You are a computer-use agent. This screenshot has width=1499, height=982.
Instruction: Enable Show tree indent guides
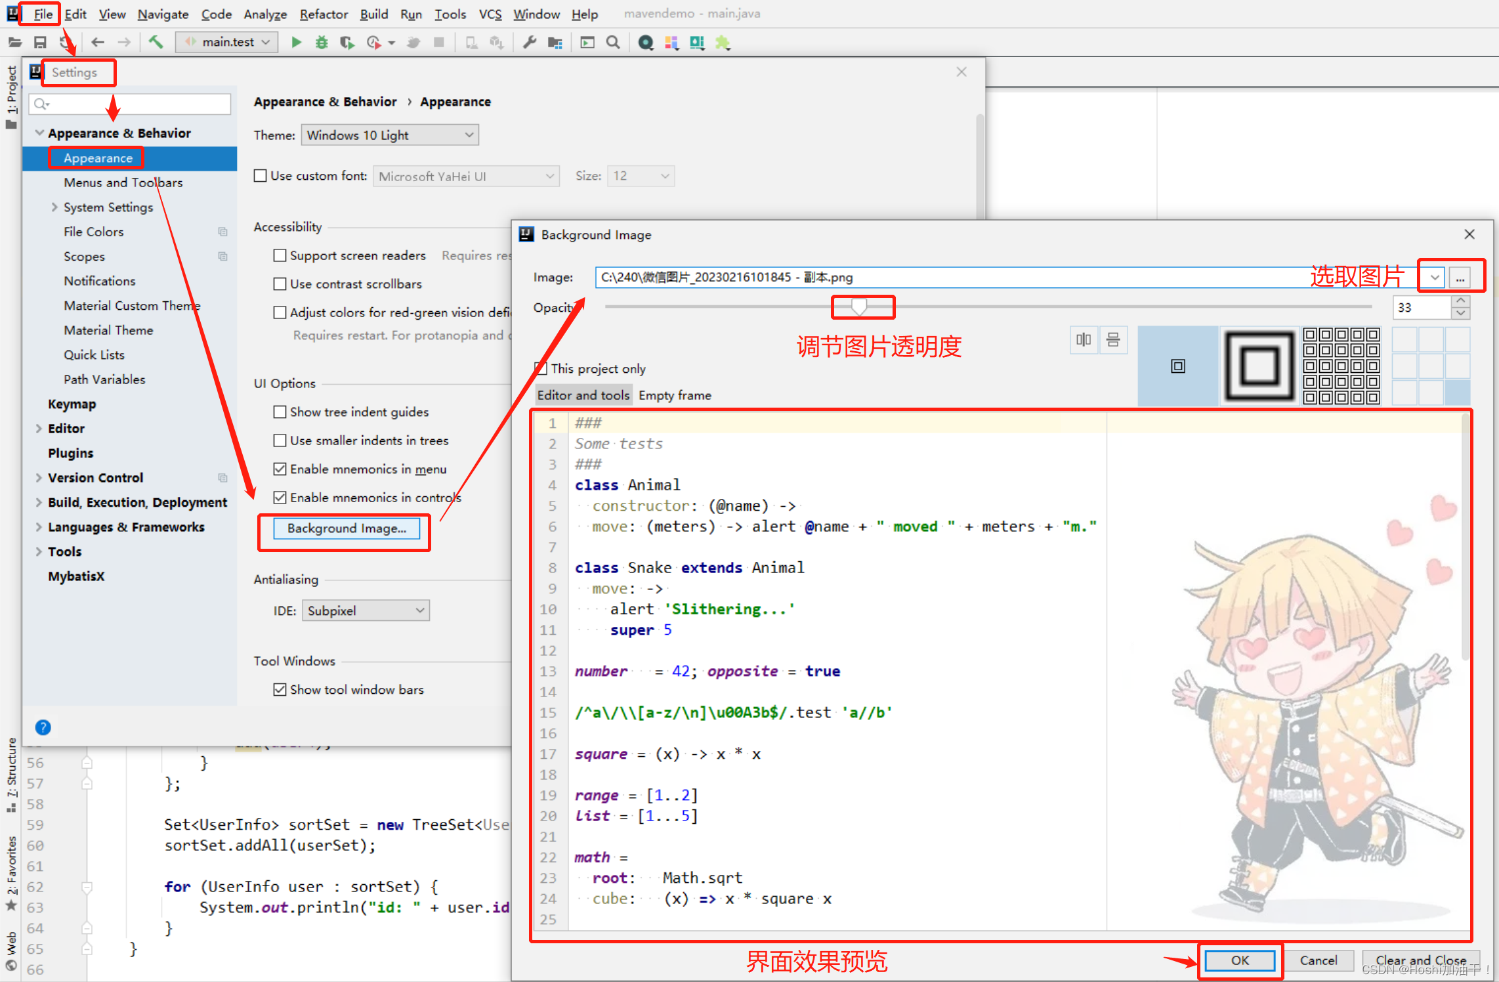pyautogui.click(x=280, y=412)
